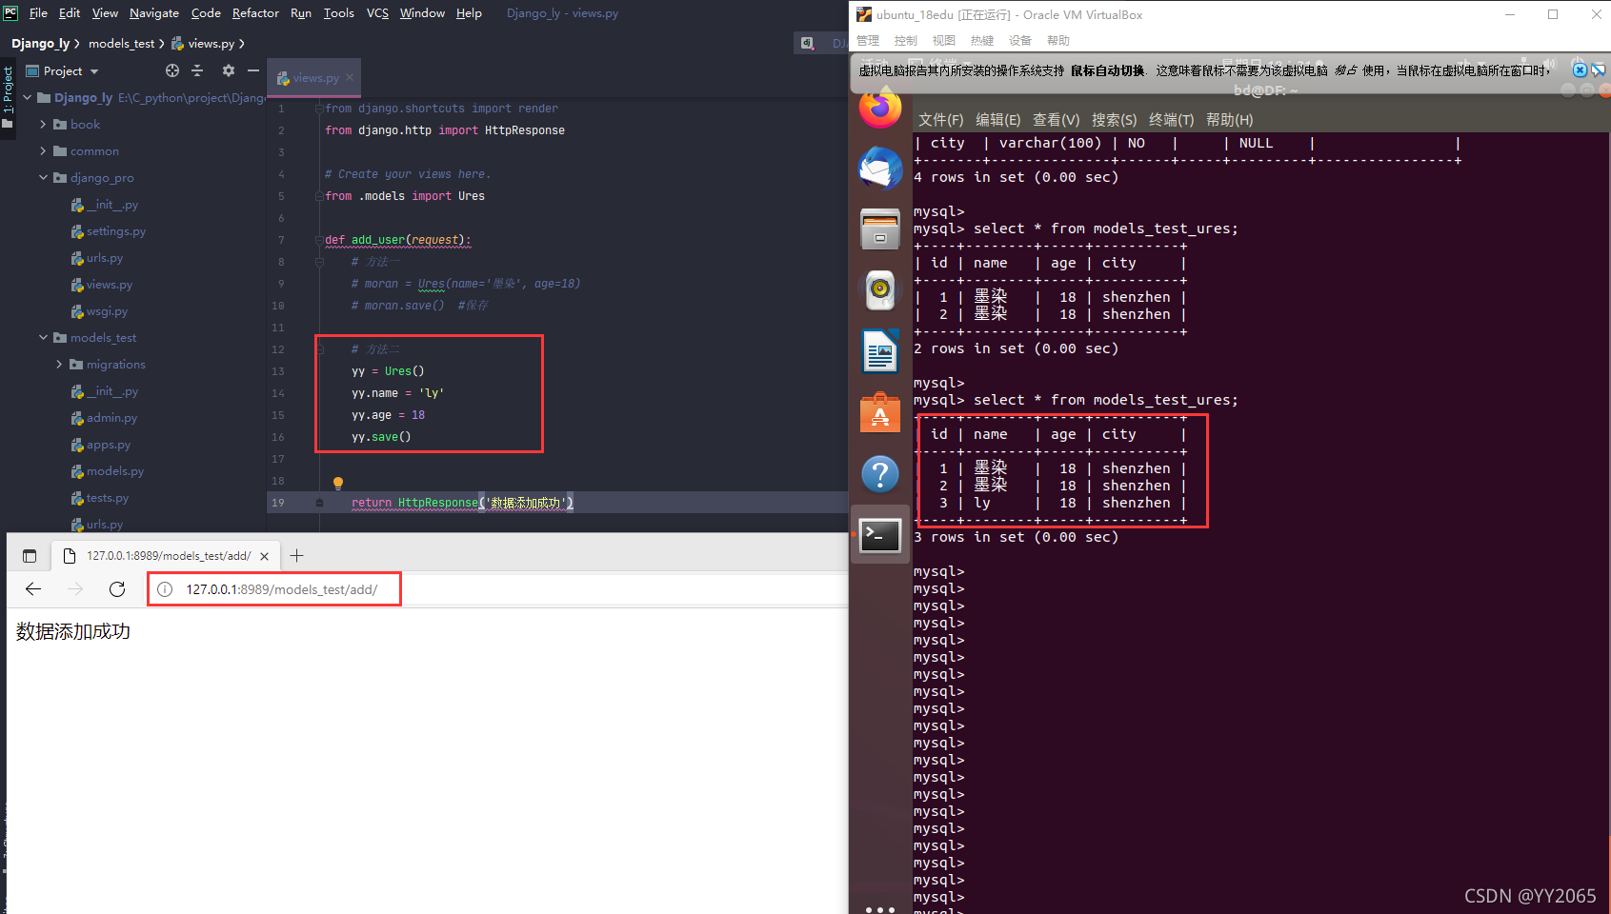
Task: Open the Edit menu in PyCharm
Action: tap(70, 13)
